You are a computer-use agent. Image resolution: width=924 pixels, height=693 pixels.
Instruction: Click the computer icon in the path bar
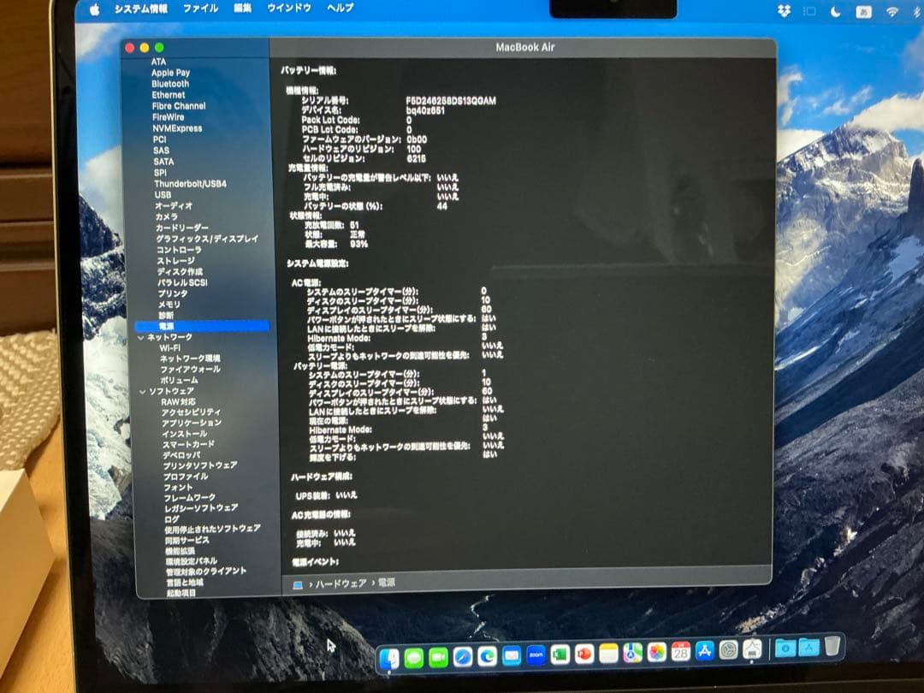[299, 584]
